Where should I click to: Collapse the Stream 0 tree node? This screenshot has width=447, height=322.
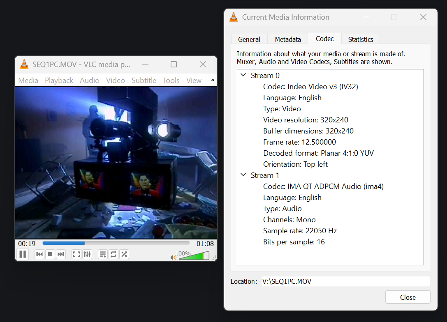243,76
